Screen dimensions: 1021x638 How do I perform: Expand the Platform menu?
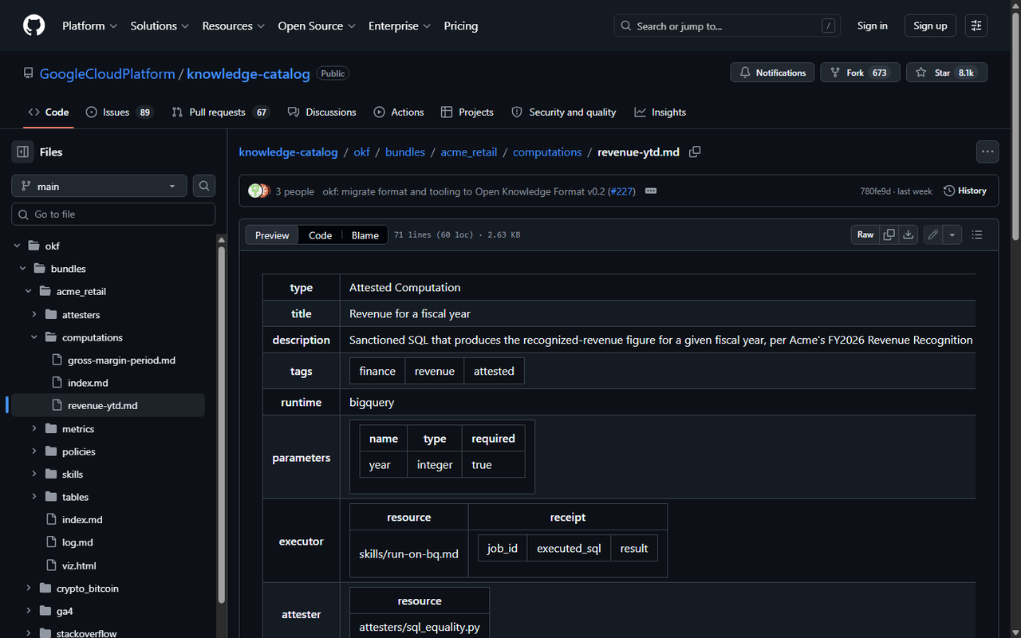89,26
